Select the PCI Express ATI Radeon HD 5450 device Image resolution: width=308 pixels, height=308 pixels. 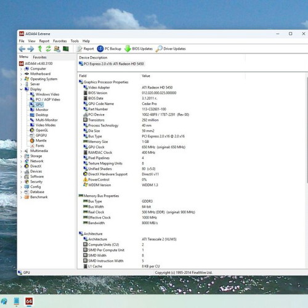(x=111, y=64)
